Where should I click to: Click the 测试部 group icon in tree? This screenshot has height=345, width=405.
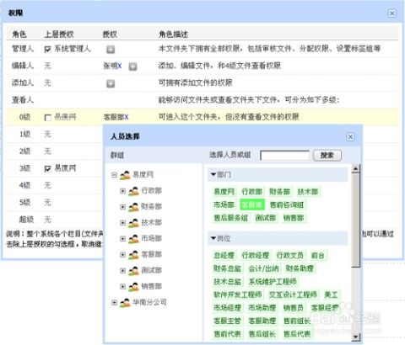coord(134,271)
